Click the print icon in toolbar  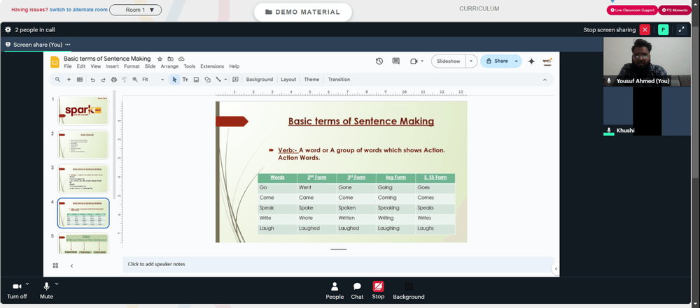point(114,80)
